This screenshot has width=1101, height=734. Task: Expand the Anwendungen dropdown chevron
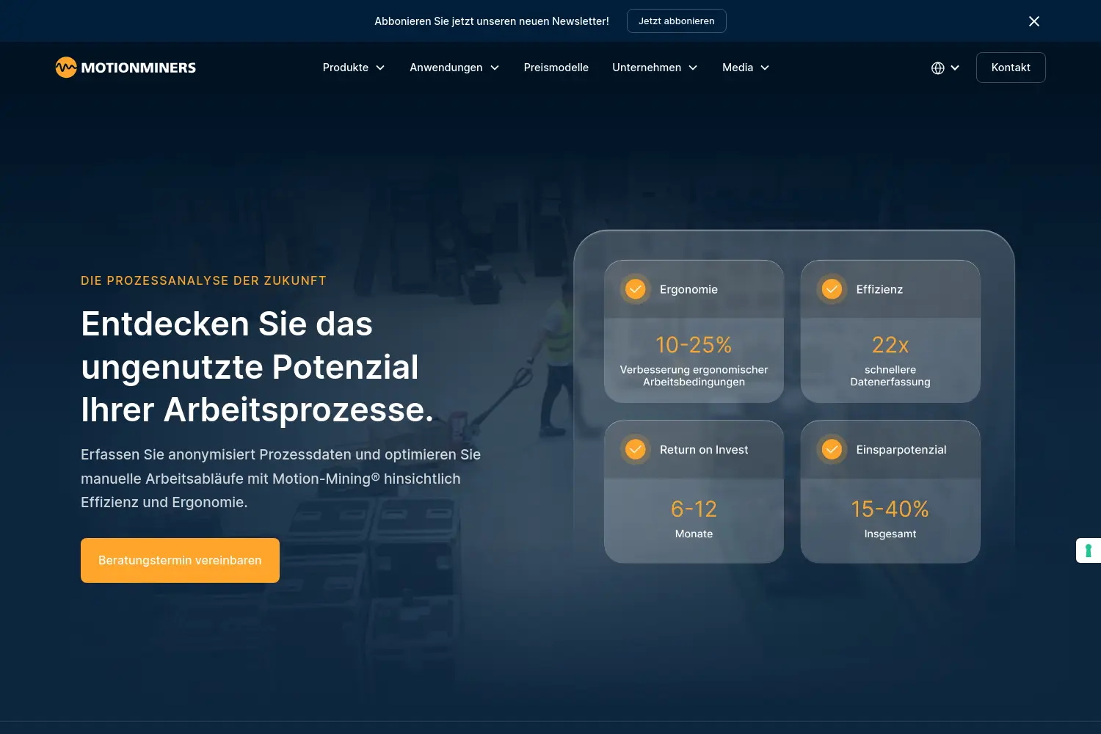[x=495, y=68]
